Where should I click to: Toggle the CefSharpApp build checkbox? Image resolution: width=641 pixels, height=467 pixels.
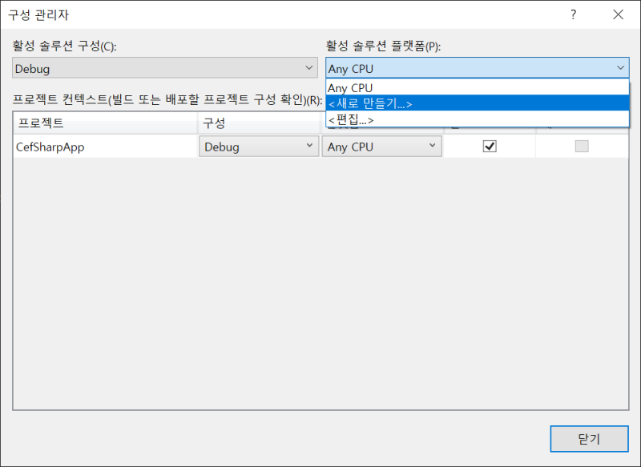490,147
